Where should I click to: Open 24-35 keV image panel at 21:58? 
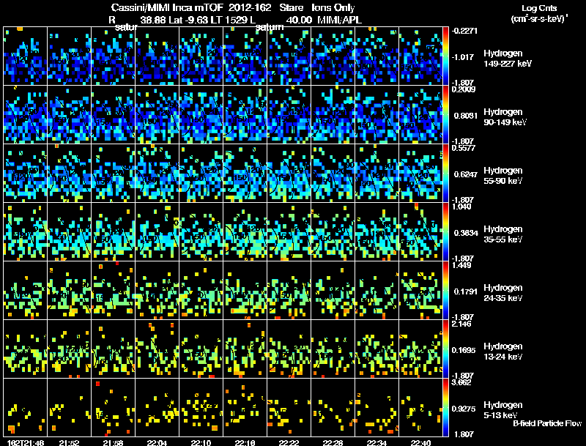tap(114, 290)
